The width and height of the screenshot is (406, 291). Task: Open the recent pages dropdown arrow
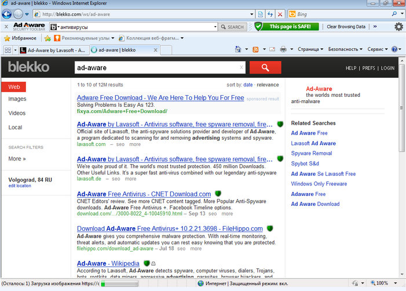[x=27, y=14]
